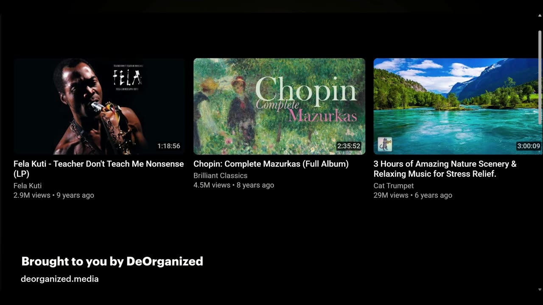543x305 pixels.
Task: Click '29M views • 6 years ago' metadata
Action: tap(413, 195)
